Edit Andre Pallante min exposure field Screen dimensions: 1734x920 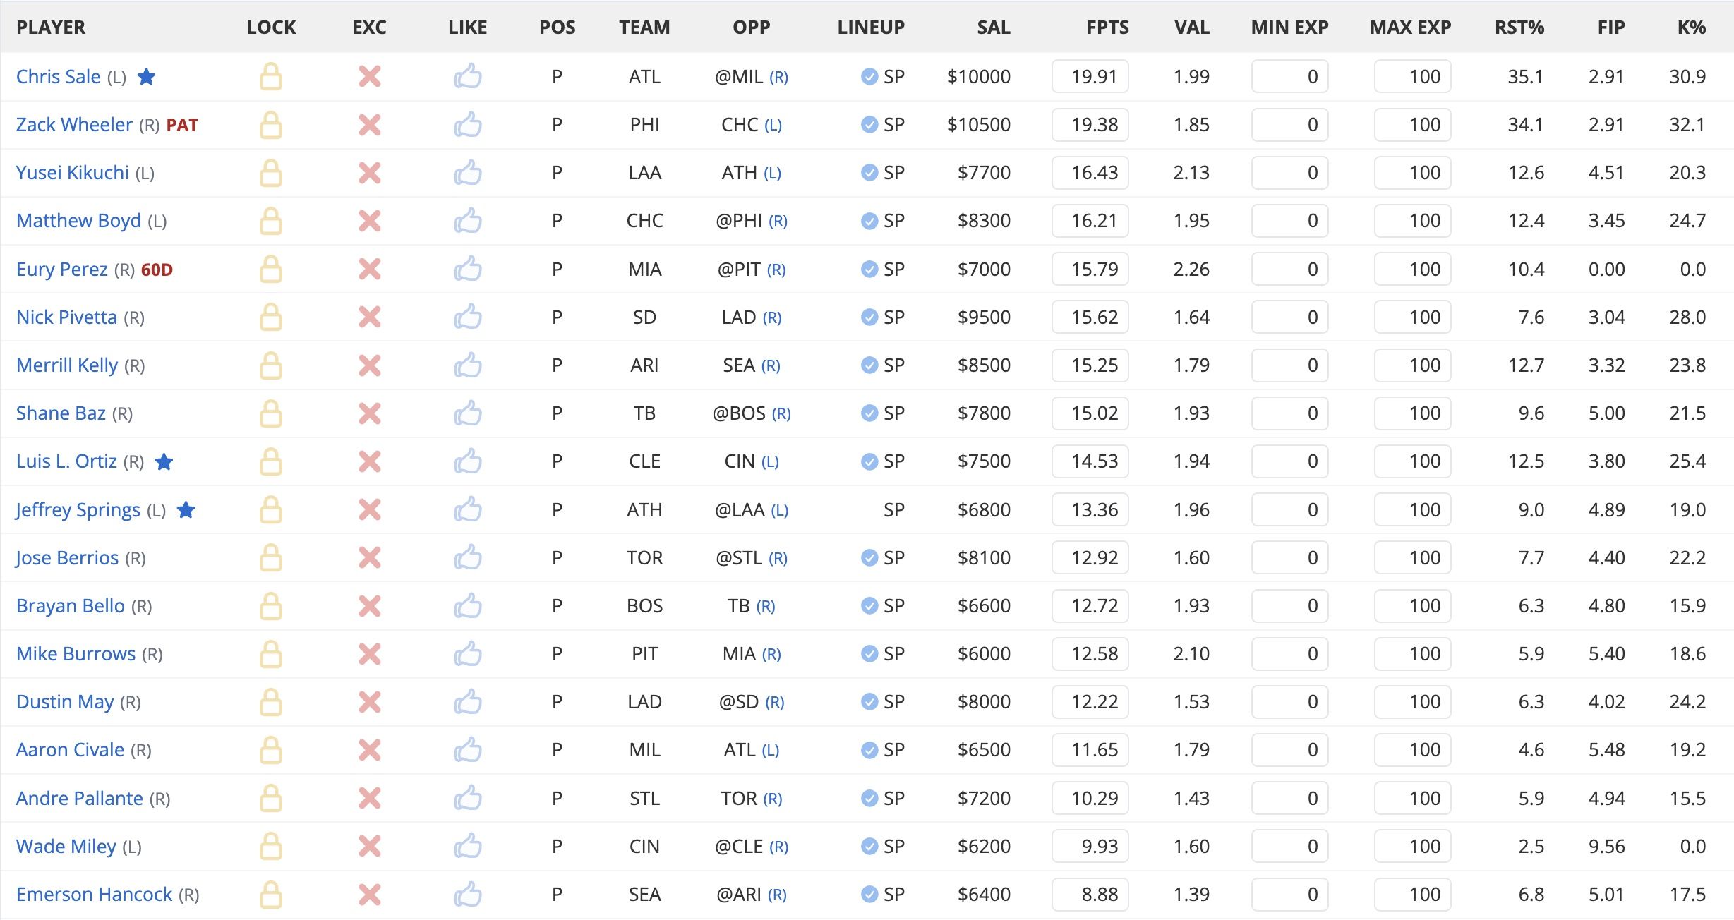pos(1290,798)
